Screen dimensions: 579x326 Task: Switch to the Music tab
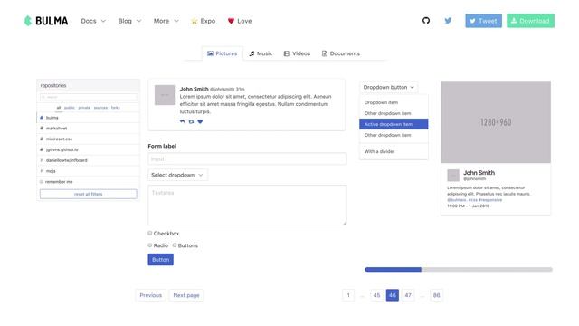pos(261,53)
